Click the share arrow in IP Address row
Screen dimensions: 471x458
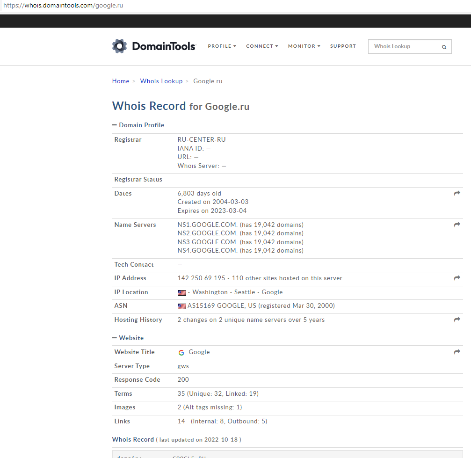457,278
